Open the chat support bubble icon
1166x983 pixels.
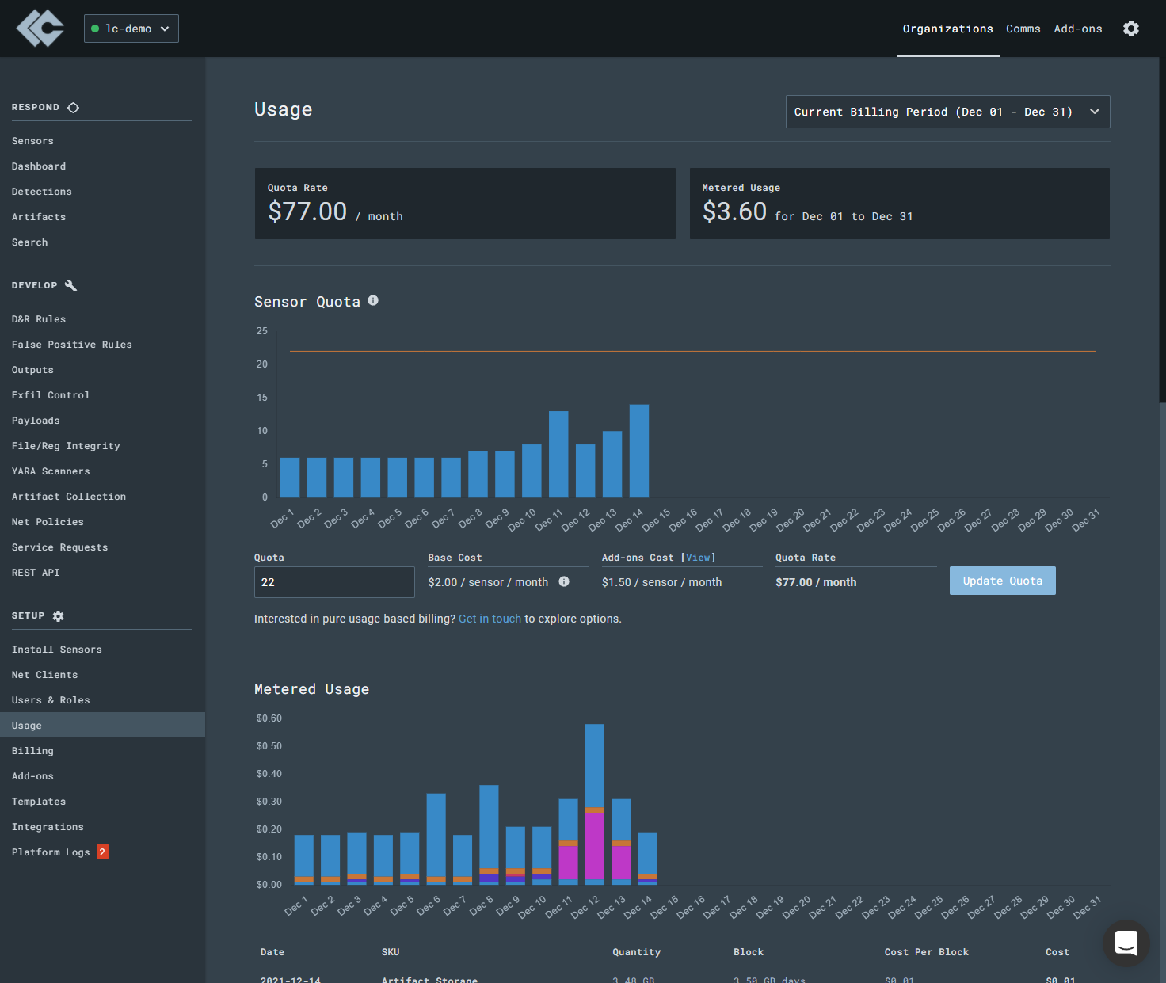[1126, 943]
